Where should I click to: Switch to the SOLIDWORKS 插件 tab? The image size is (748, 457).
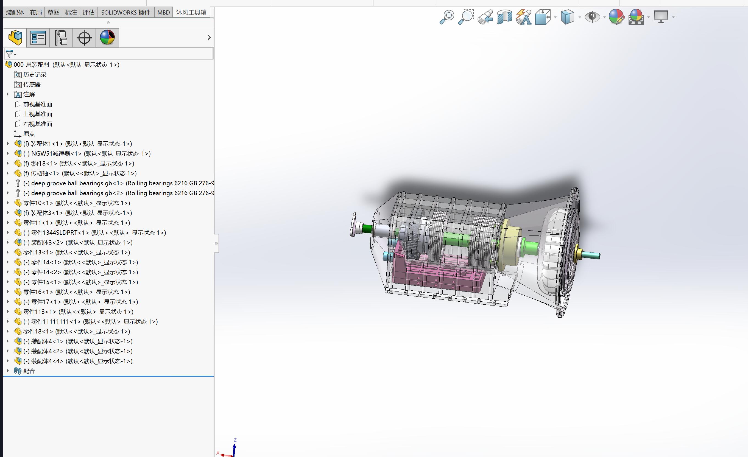126,12
